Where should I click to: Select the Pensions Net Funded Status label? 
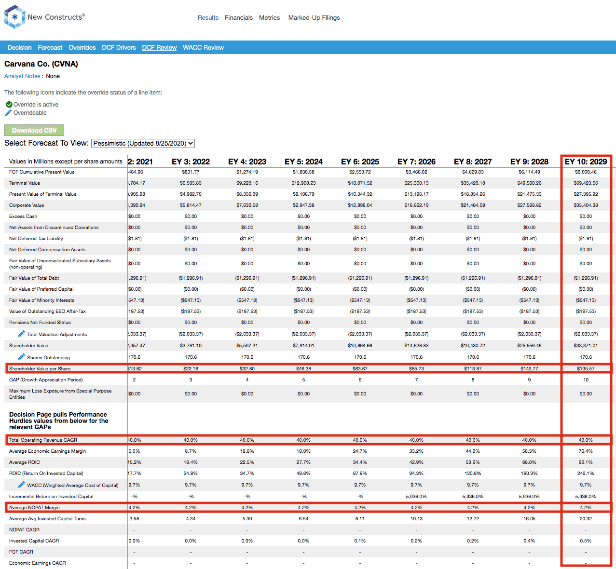(40, 322)
